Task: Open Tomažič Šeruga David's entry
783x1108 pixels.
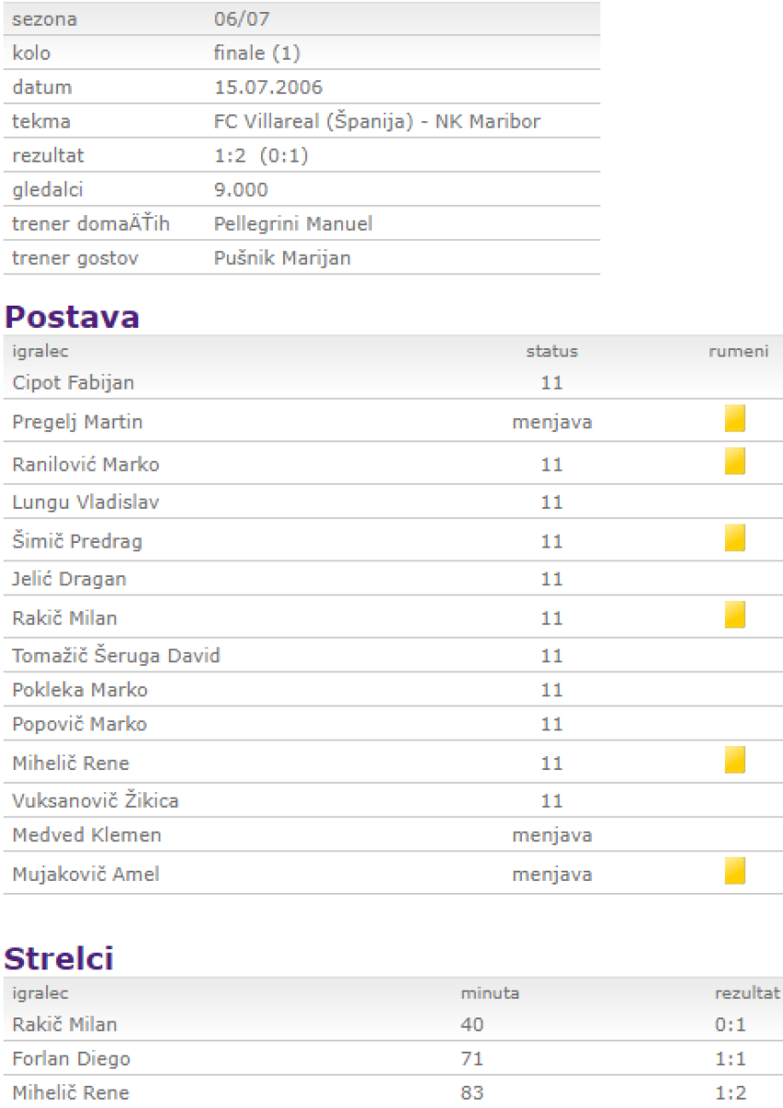Action: click(115, 656)
